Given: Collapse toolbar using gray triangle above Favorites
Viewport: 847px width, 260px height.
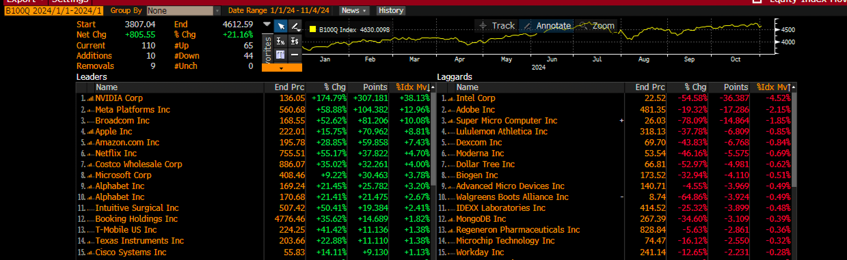Looking at the screenshot, I should click(x=267, y=24).
